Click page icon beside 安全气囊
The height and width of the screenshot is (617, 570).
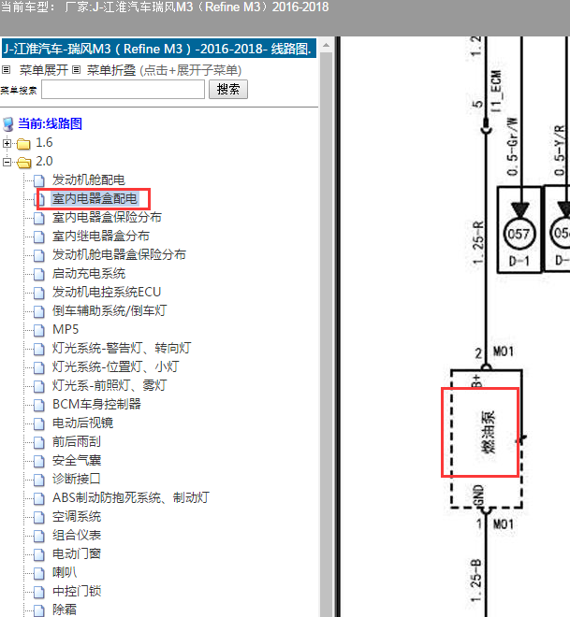(x=39, y=461)
